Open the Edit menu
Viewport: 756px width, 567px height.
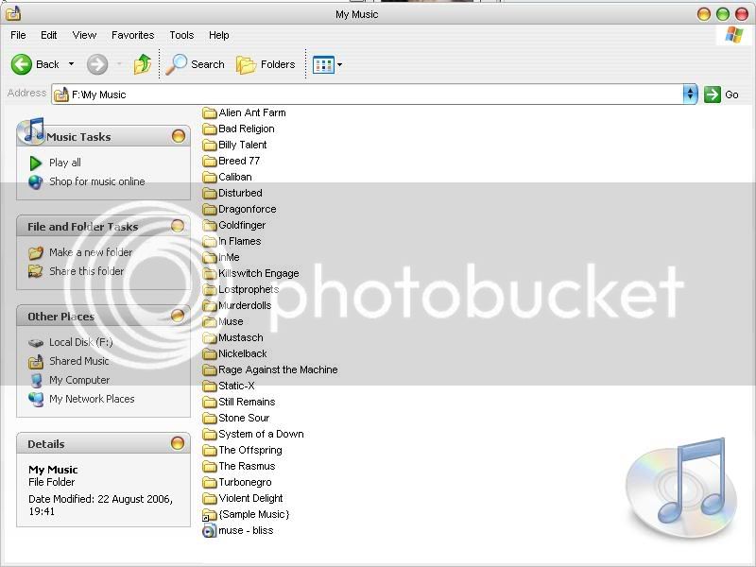tap(49, 35)
